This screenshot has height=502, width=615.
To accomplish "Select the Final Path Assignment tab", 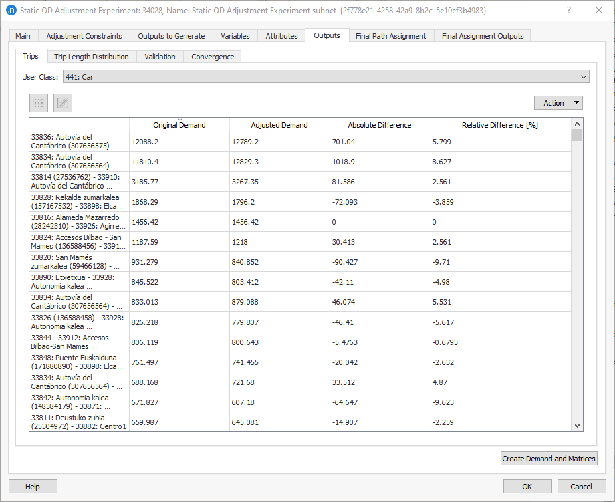I will click(391, 36).
